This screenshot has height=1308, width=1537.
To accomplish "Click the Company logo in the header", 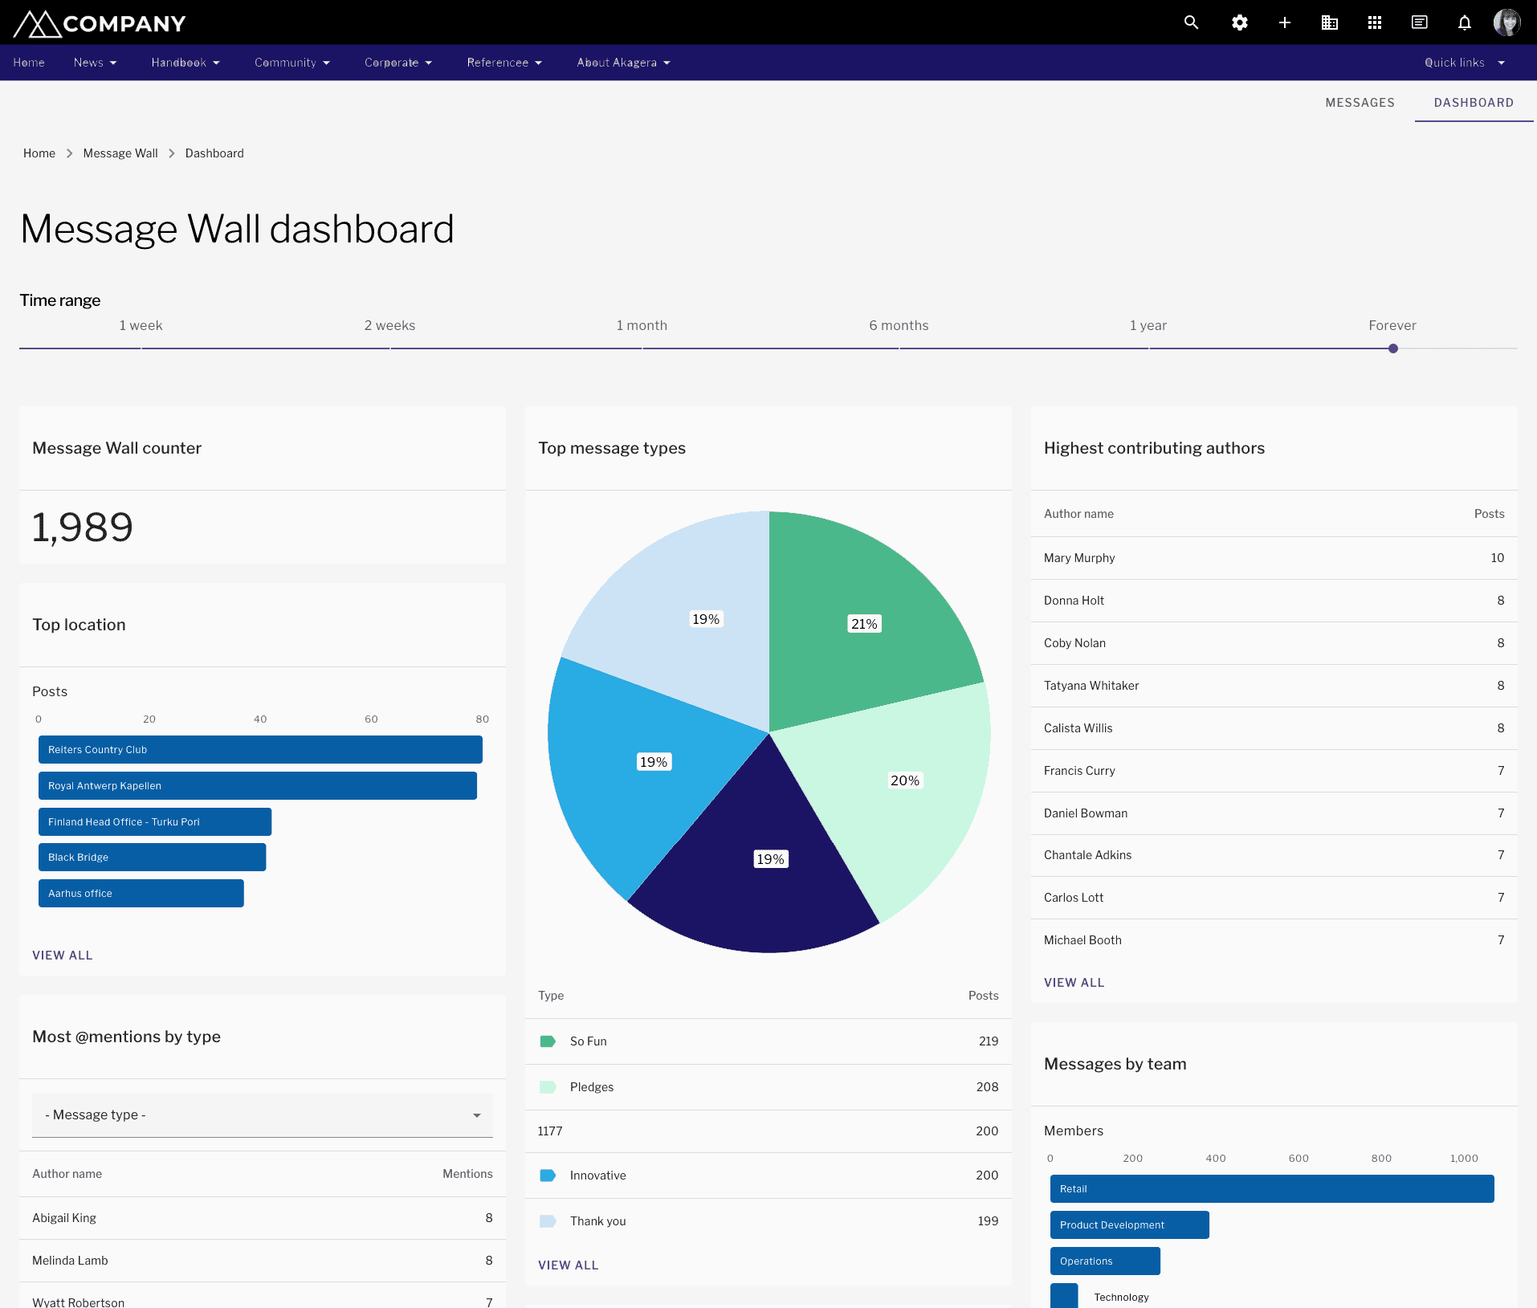I will (x=99, y=22).
